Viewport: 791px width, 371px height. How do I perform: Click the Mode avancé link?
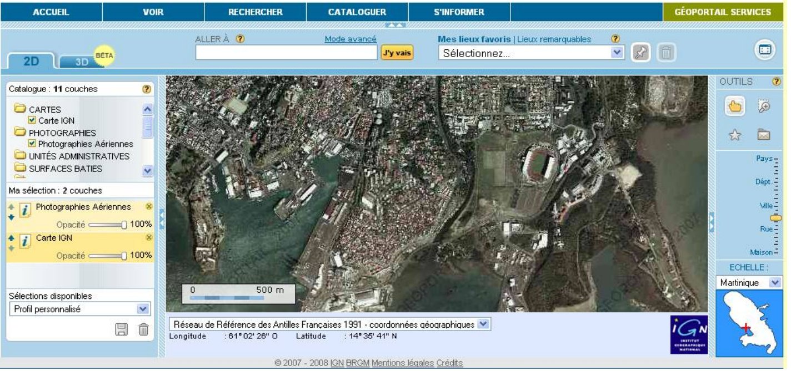[351, 39]
